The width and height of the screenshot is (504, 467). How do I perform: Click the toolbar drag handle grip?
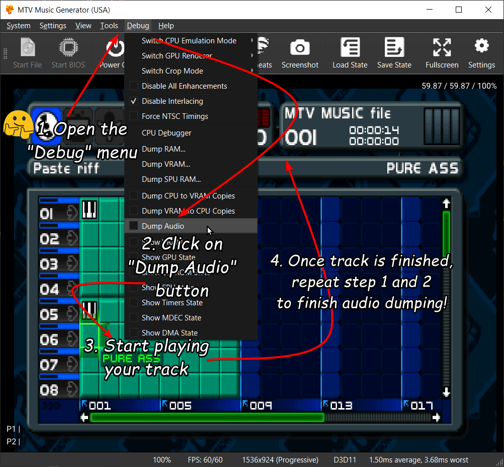tap(5, 54)
